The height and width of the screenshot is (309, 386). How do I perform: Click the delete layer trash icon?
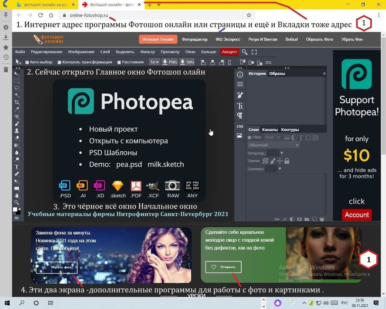coord(322,219)
